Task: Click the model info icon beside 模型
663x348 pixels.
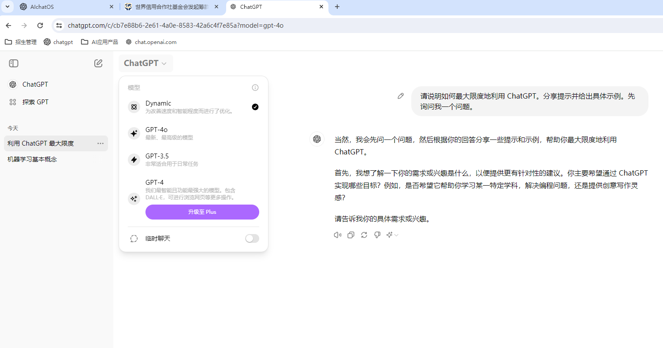Action: point(255,88)
